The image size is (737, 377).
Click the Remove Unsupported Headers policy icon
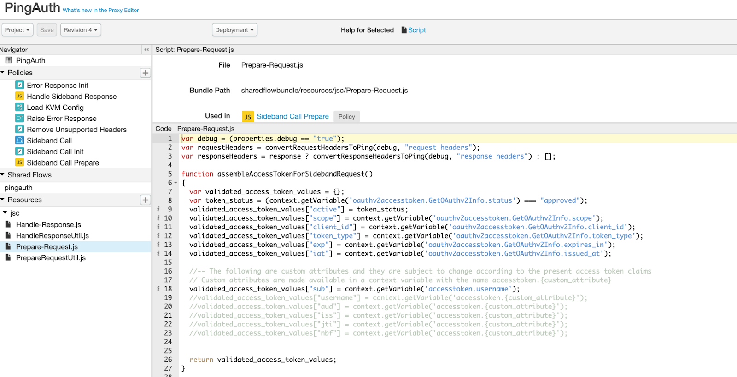coord(19,129)
